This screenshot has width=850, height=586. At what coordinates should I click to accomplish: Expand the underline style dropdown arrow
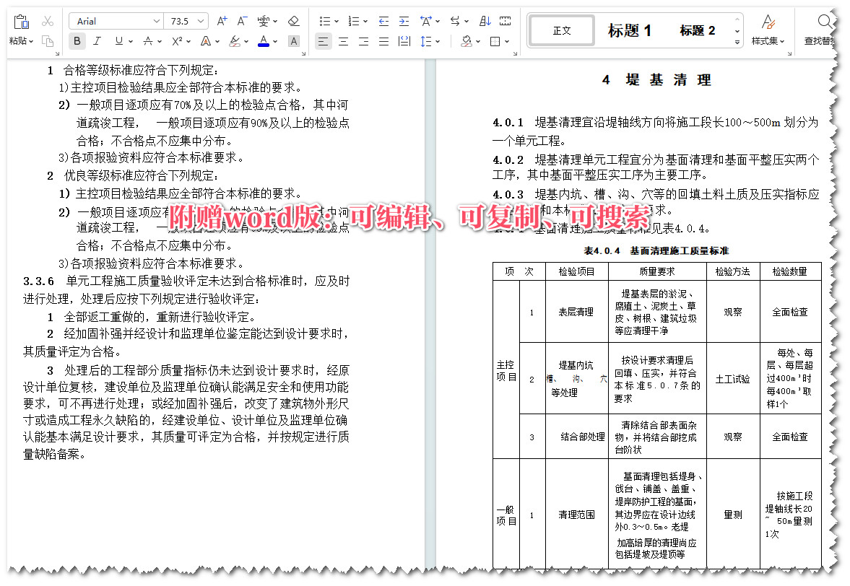click(130, 41)
